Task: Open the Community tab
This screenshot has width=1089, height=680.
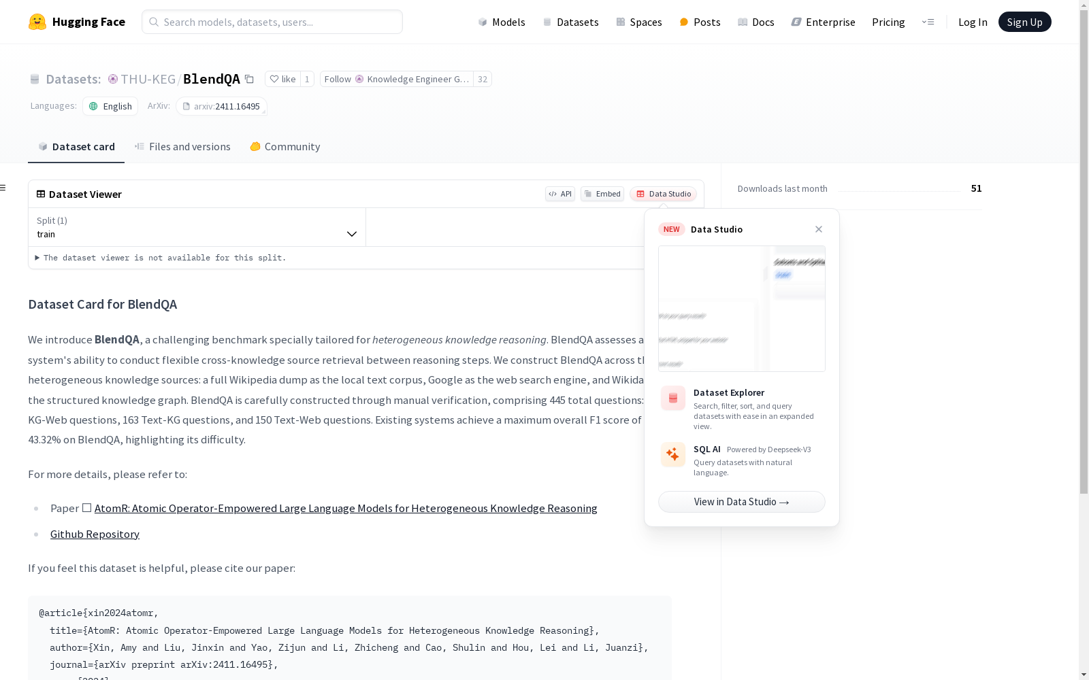Action: click(x=285, y=147)
